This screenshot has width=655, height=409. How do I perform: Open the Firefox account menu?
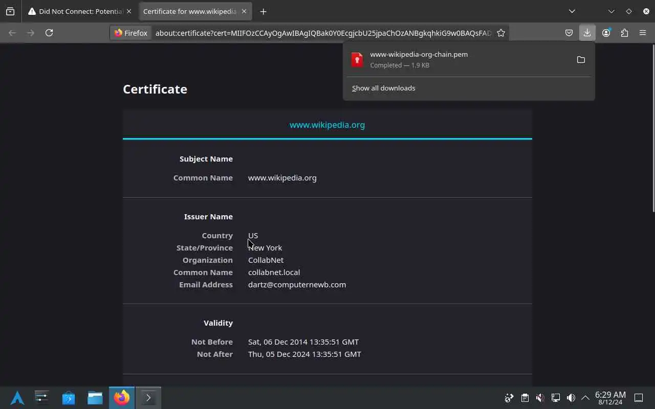(x=606, y=33)
